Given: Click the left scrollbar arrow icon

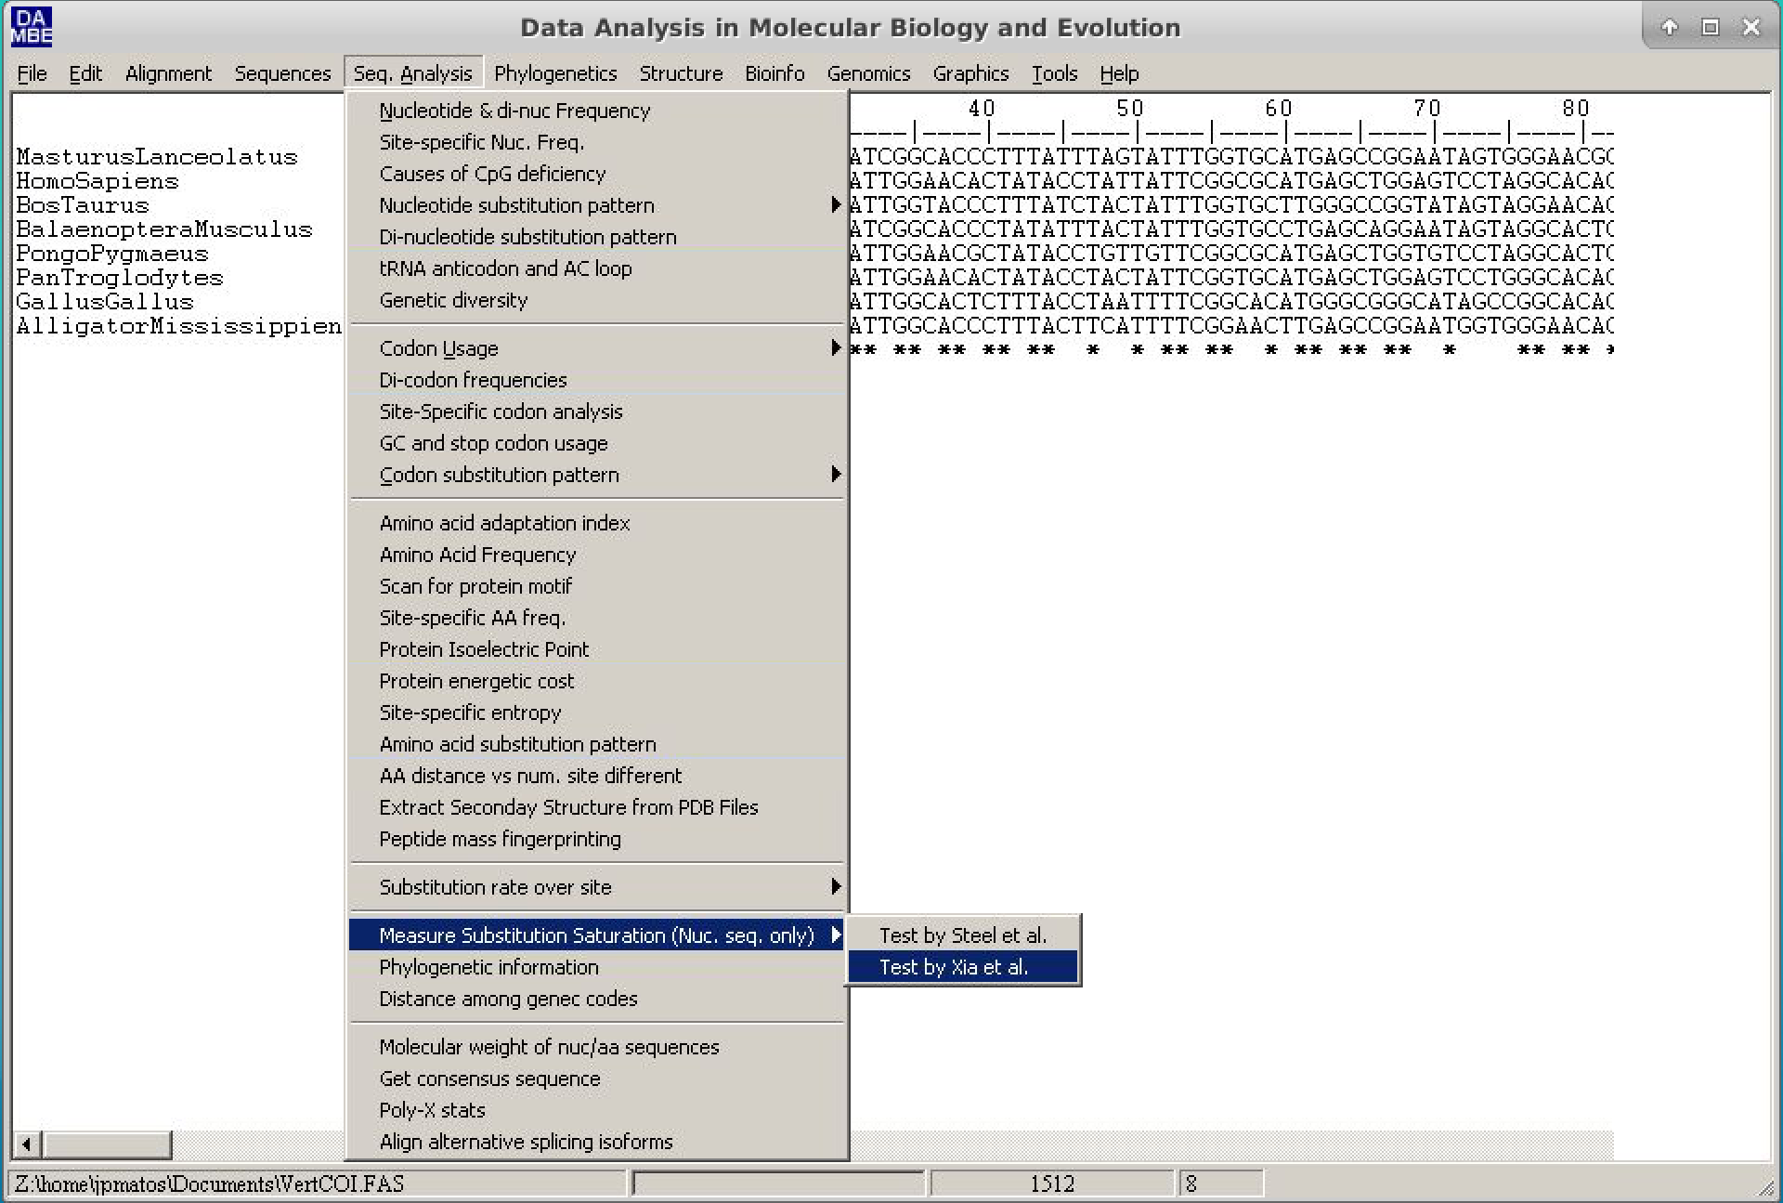Looking at the screenshot, I should [x=26, y=1144].
